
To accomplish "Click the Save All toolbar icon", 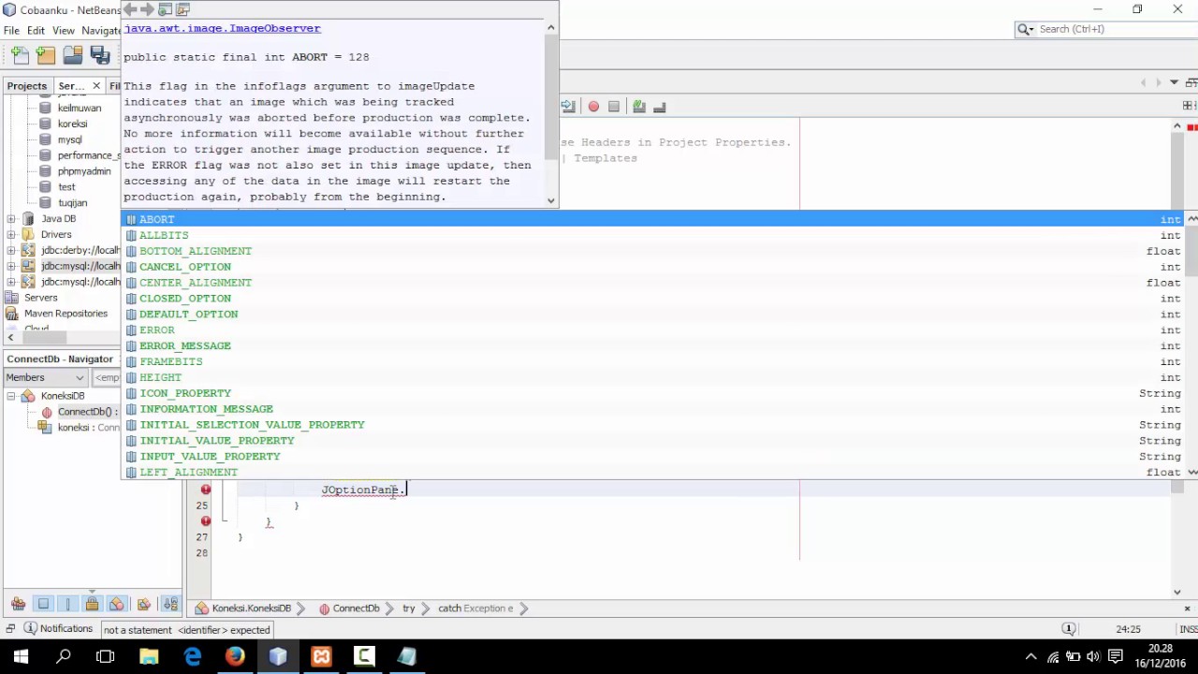I will [x=100, y=55].
